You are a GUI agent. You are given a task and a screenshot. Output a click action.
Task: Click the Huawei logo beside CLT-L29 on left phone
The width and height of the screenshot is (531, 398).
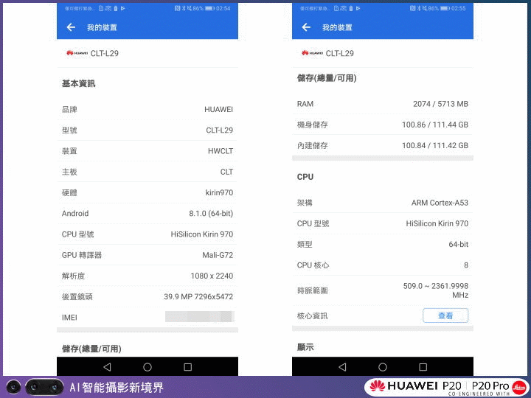tap(77, 53)
